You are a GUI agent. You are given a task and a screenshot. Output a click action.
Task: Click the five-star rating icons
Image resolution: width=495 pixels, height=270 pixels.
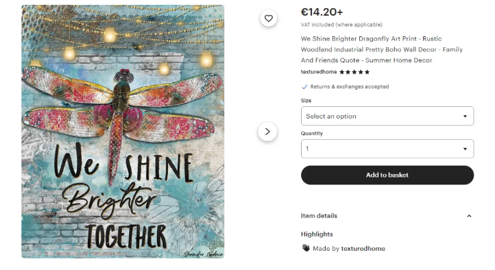point(354,72)
